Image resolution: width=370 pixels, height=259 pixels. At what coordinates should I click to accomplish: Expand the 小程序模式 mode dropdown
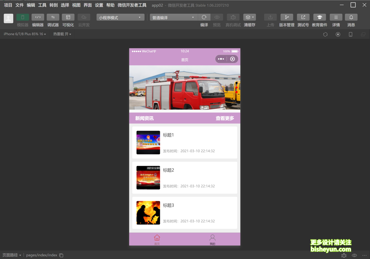click(120, 17)
